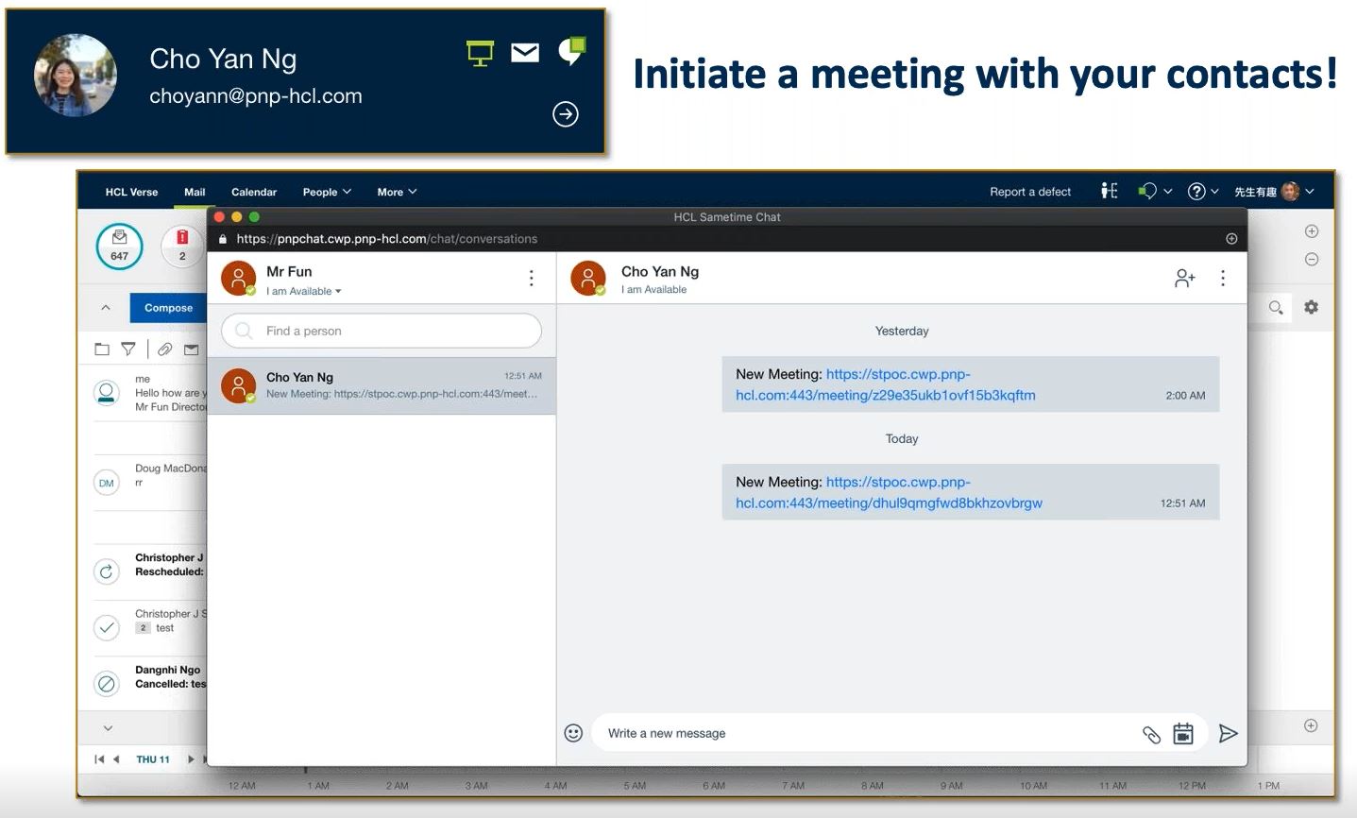The image size is (1357, 818).
Task: Click the meeting presentation icon on contact card
Action: pyautogui.click(x=481, y=54)
